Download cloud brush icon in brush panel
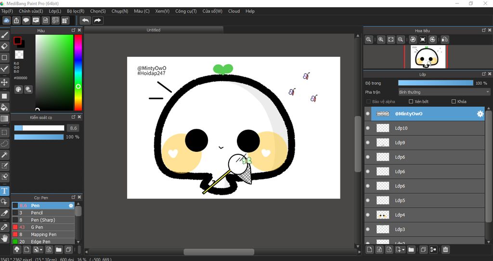Image resolution: width=493 pixels, height=261 pixels. click(17, 249)
